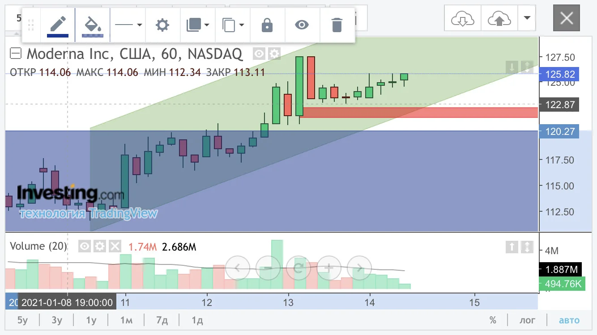
Task: Select the 5y time range
Action: (22, 320)
